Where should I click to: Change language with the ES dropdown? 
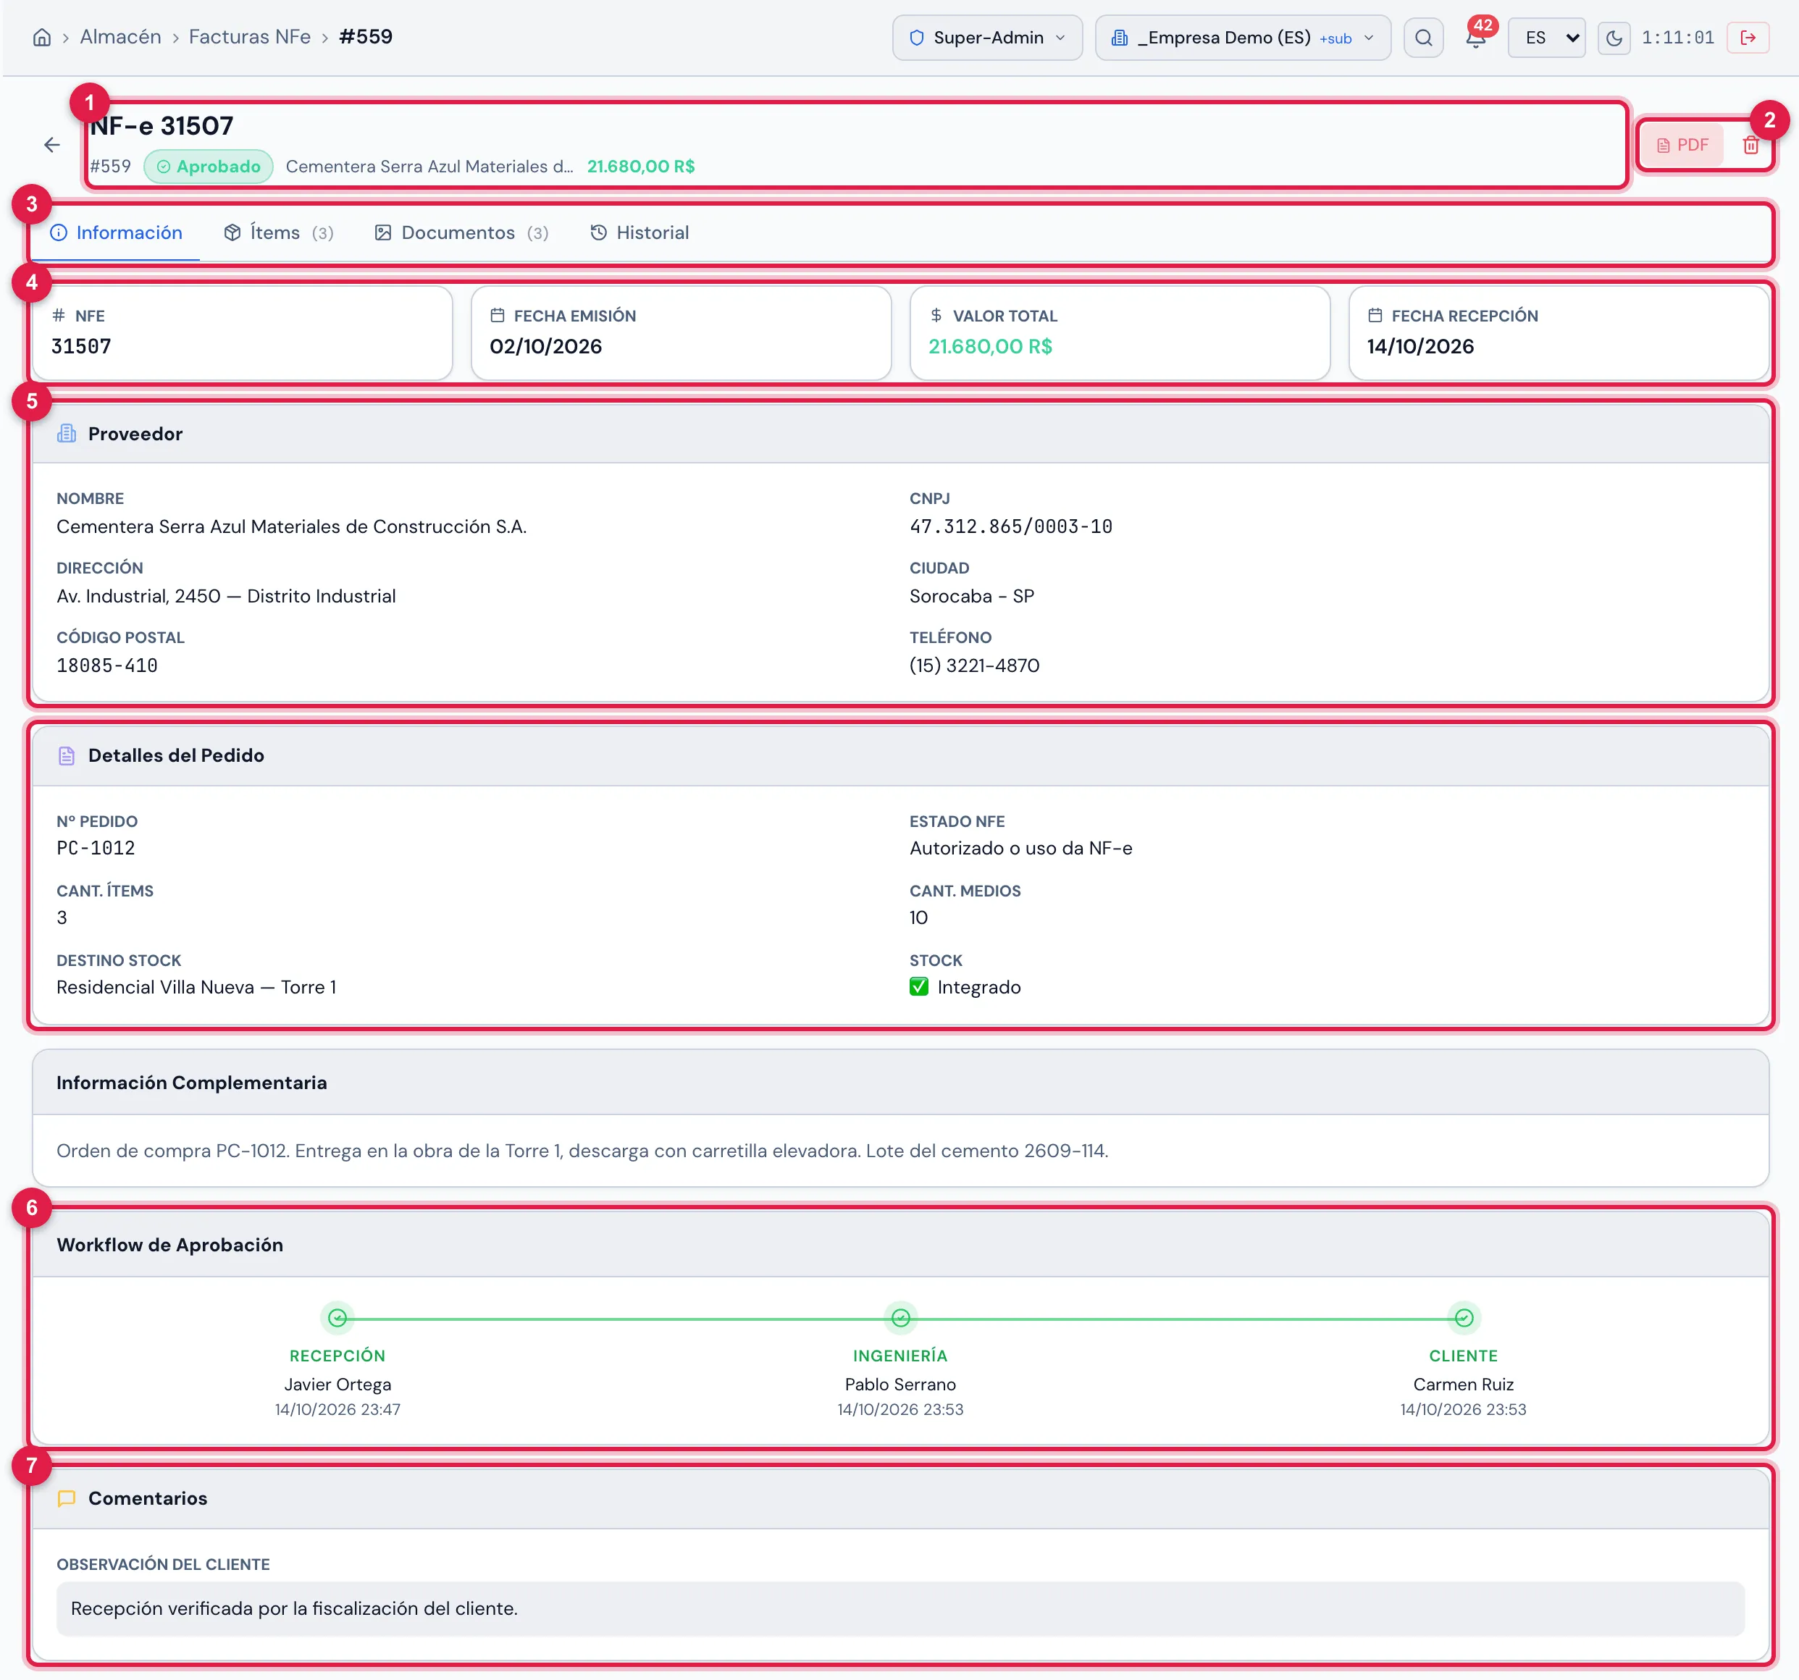point(1546,37)
